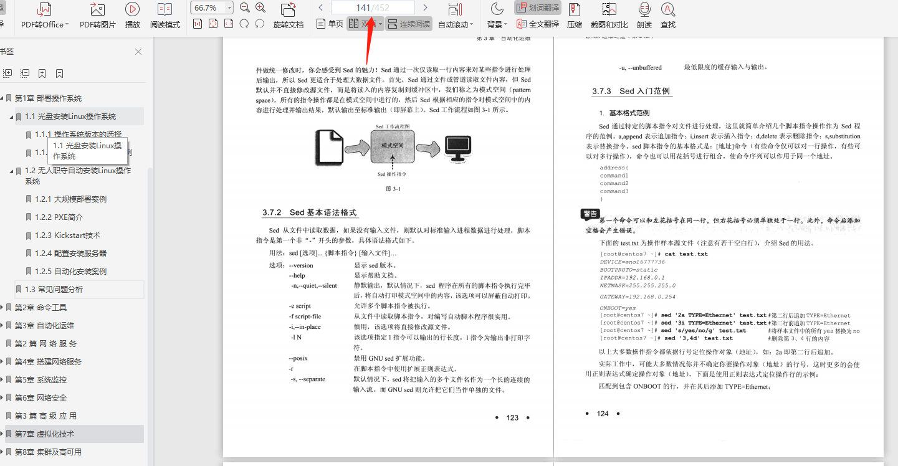Click the delete bookmark icon
Screen dimensions: 898x466
click(59, 74)
